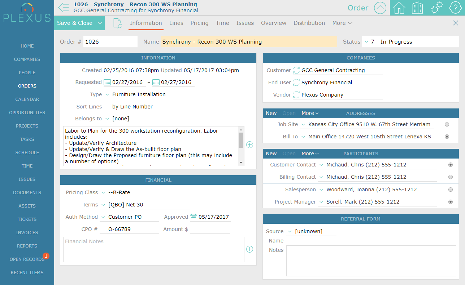This screenshot has width=465, height=285.
Task: Click New in the Participants header
Action: pos(271,153)
